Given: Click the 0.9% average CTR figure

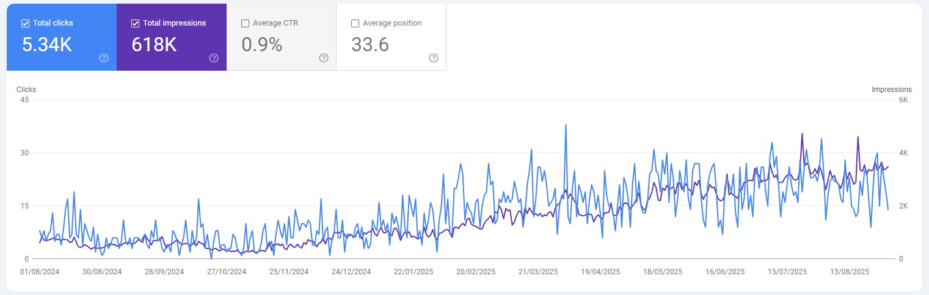Looking at the screenshot, I should pyautogui.click(x=261, y=45).
